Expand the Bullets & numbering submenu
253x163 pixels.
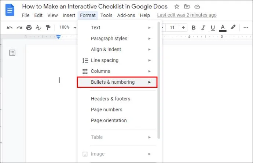(117, 82)
